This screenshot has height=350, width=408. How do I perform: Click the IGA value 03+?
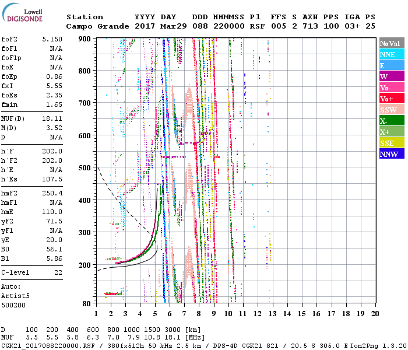[352, 26]
